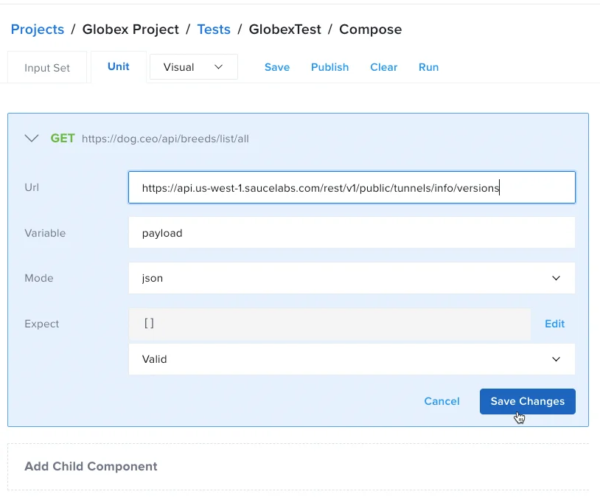Screen dimensions: 600x497
Task: Open the Visual mode dropdown
Action: point(193,66)
